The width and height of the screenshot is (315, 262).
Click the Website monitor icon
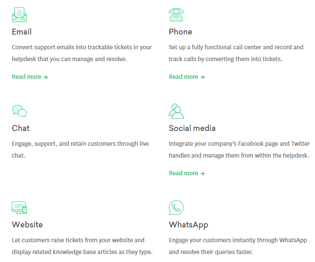tap(19, 208)
